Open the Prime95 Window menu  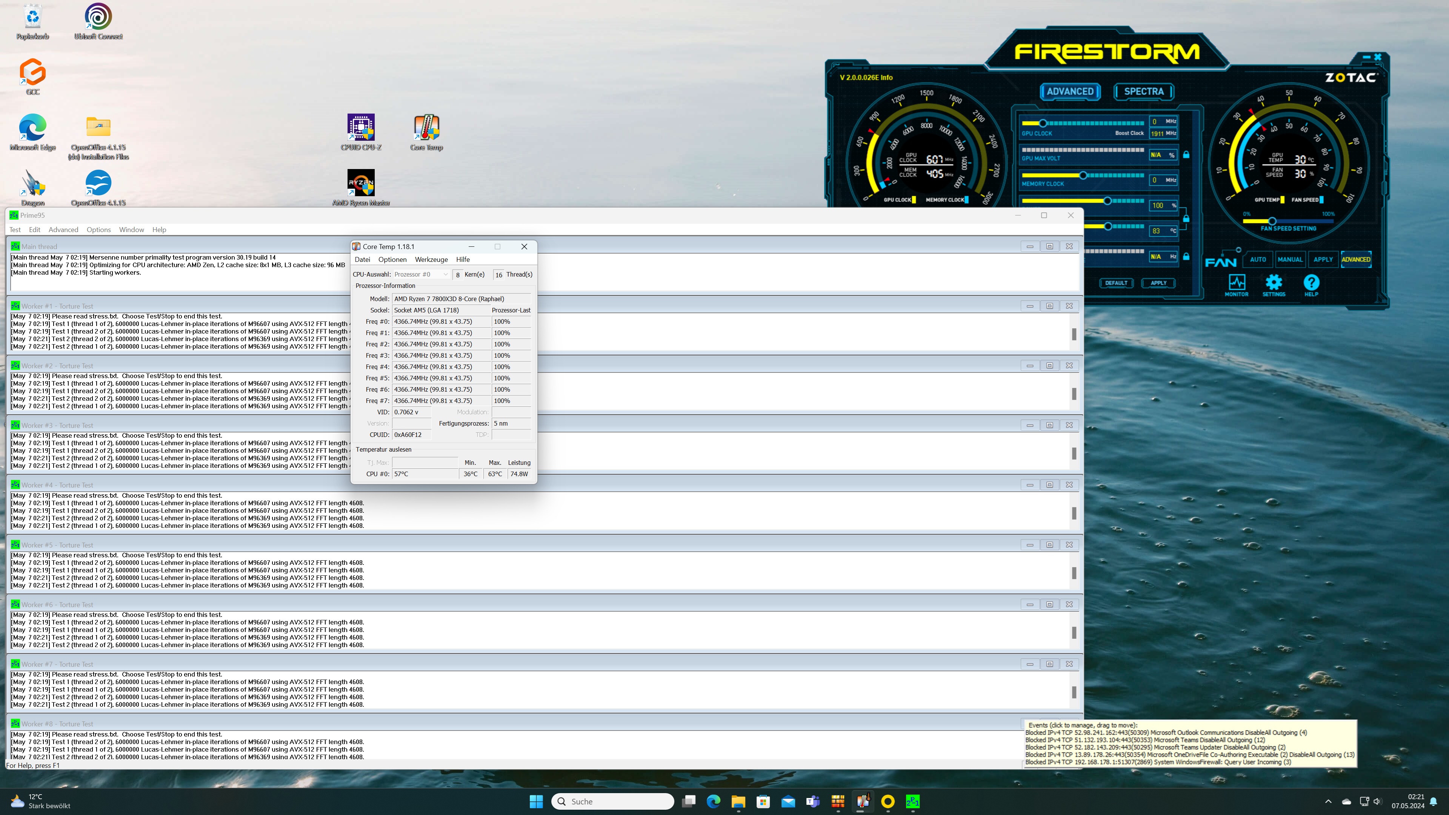coord(131,229)
